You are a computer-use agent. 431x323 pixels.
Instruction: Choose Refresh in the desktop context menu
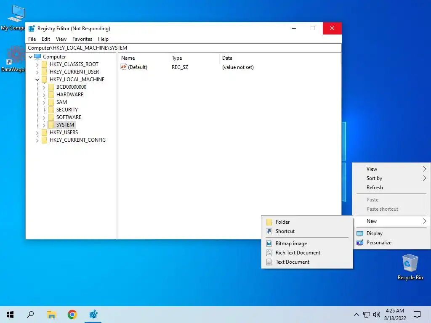tap(392, 187)
